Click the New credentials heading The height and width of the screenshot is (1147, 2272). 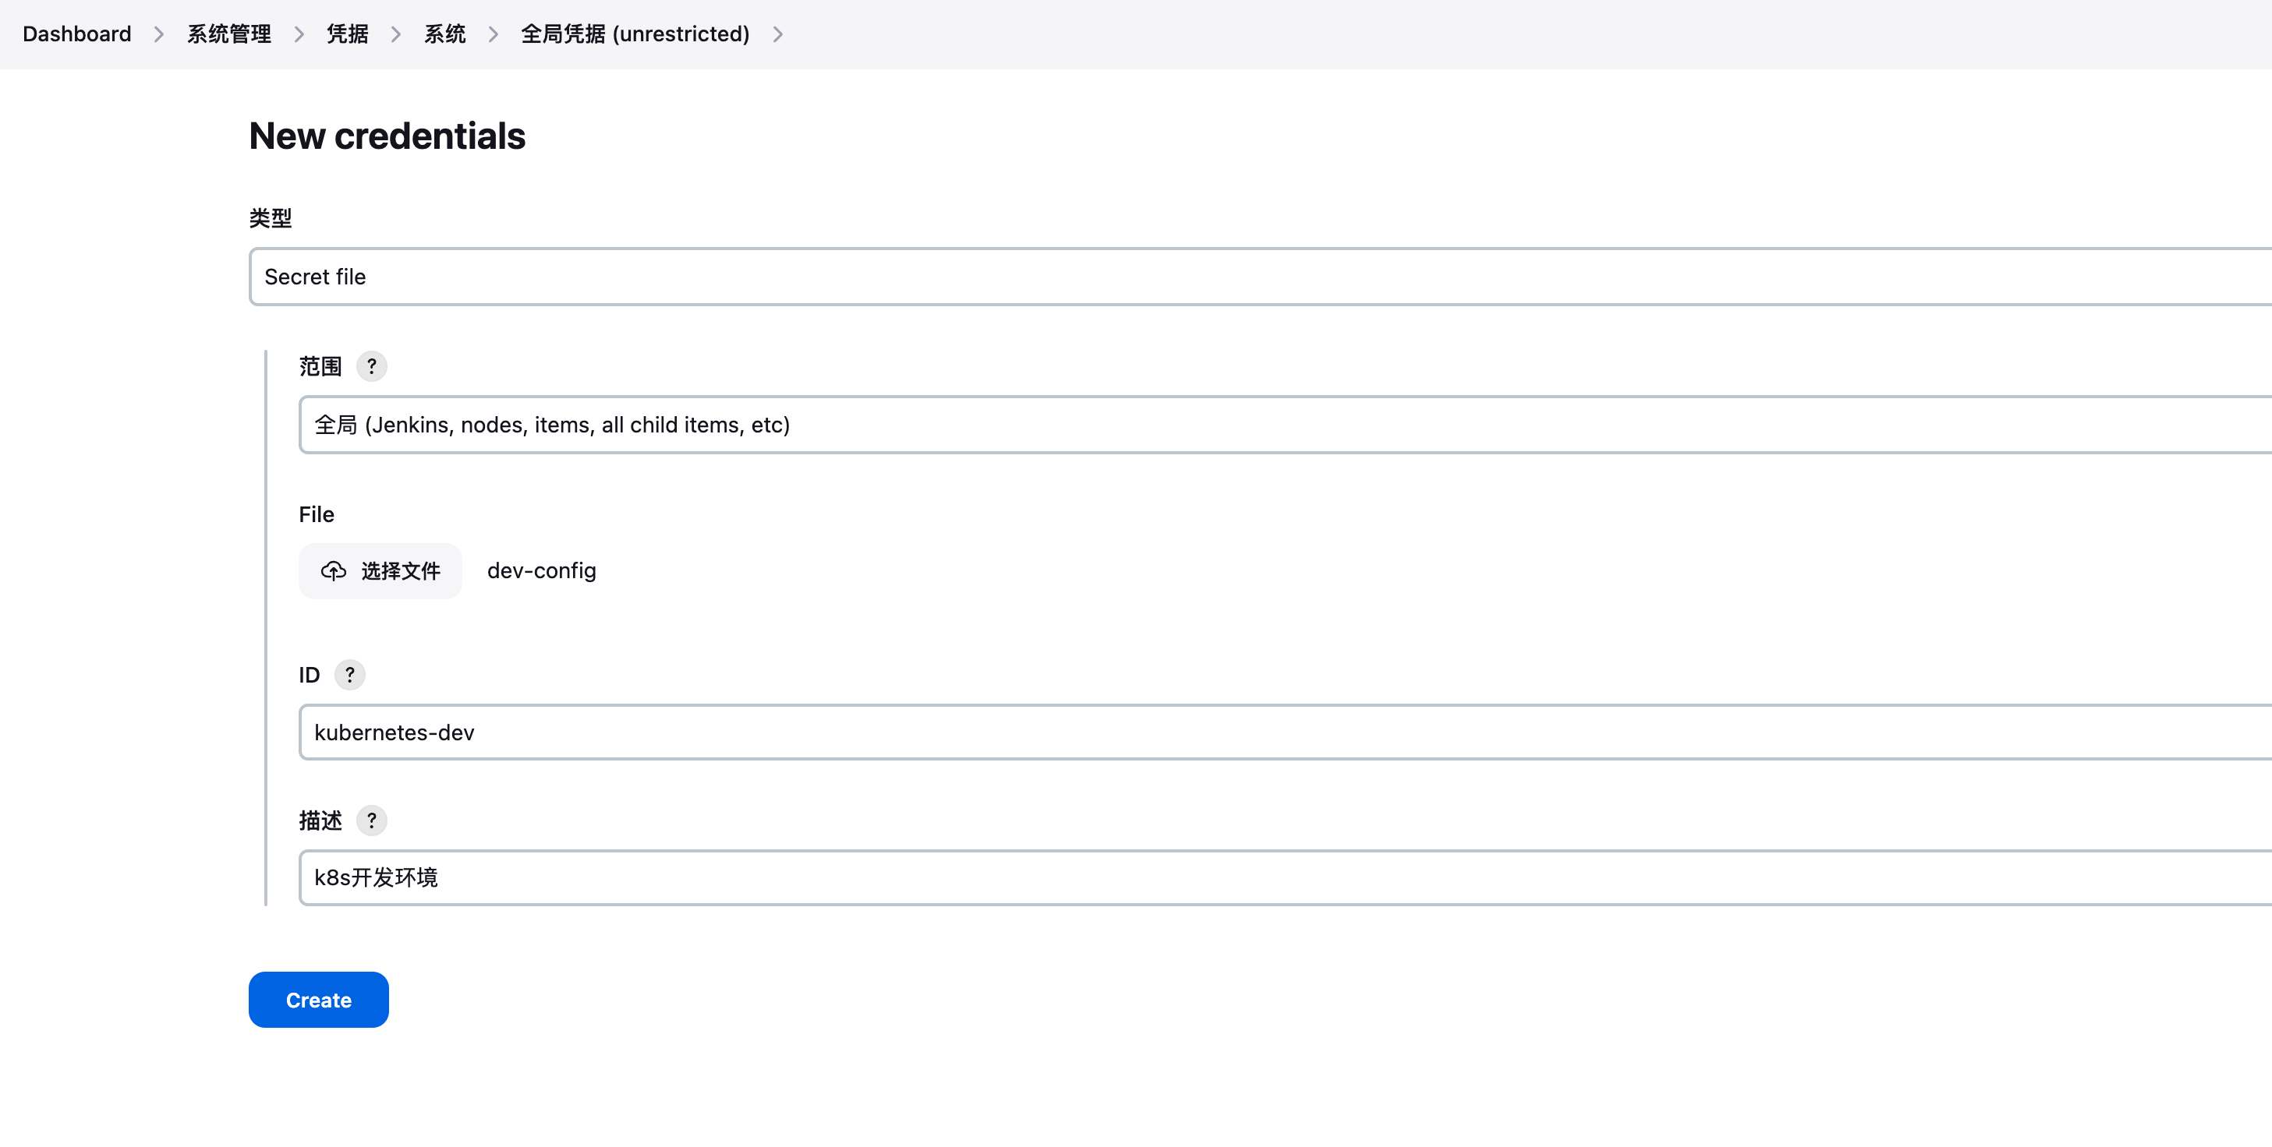pyautogui.click(x=388, y=136)
